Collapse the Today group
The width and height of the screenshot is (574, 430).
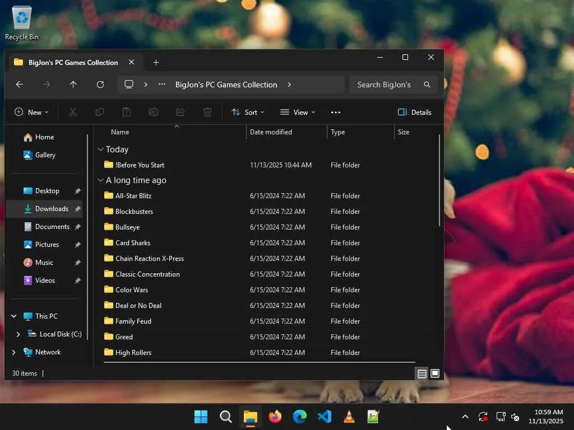pos(100,149)
